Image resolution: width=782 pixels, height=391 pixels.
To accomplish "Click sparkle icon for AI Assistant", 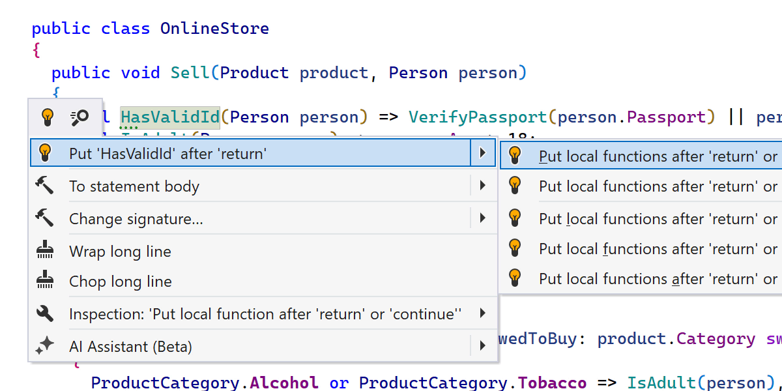I will click(x=44, y=346).
